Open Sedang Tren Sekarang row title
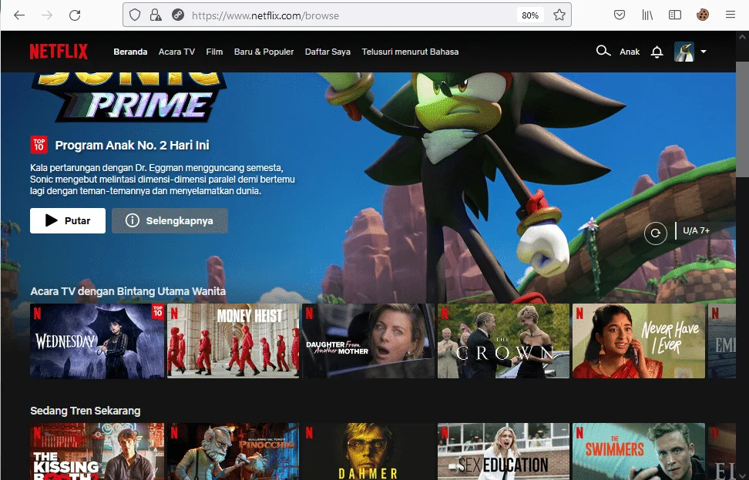Screen dimensions: 749x480 [x=86, y=411]
